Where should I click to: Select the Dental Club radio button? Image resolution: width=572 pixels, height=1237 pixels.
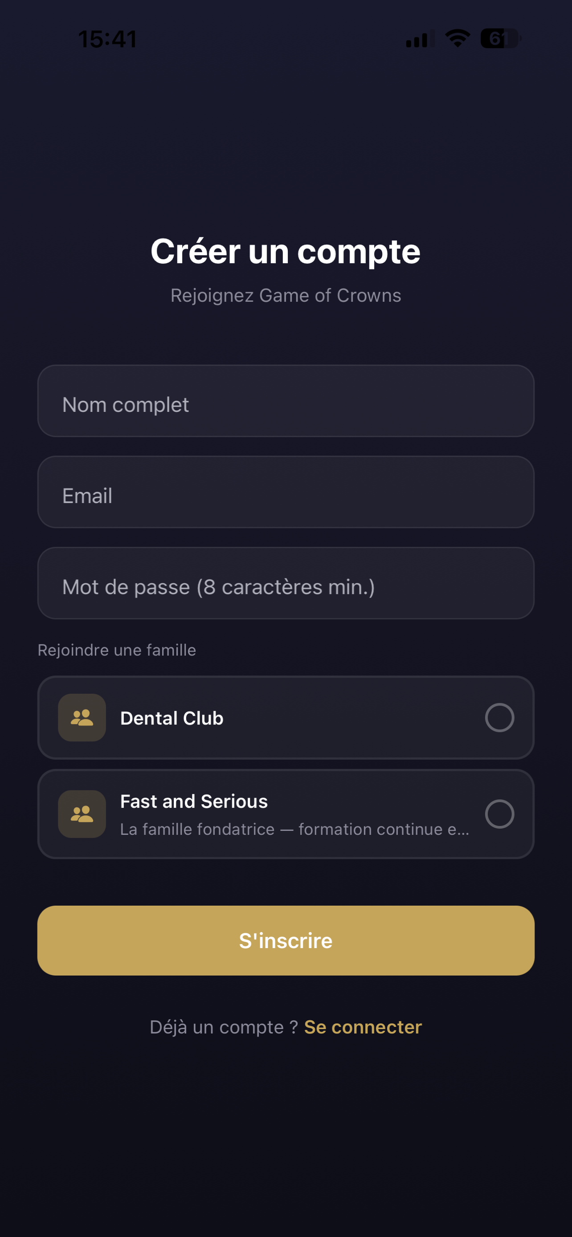click(x=499, y=717)
